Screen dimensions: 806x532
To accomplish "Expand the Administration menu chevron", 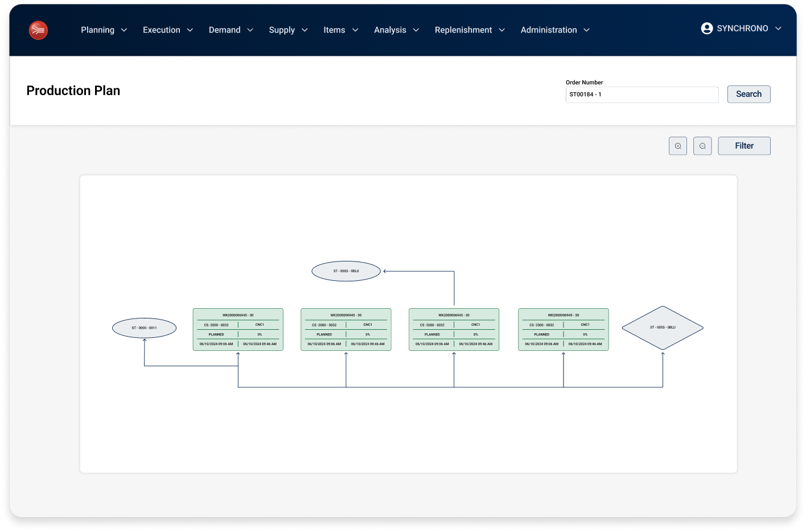I will (x=586, y=30).
